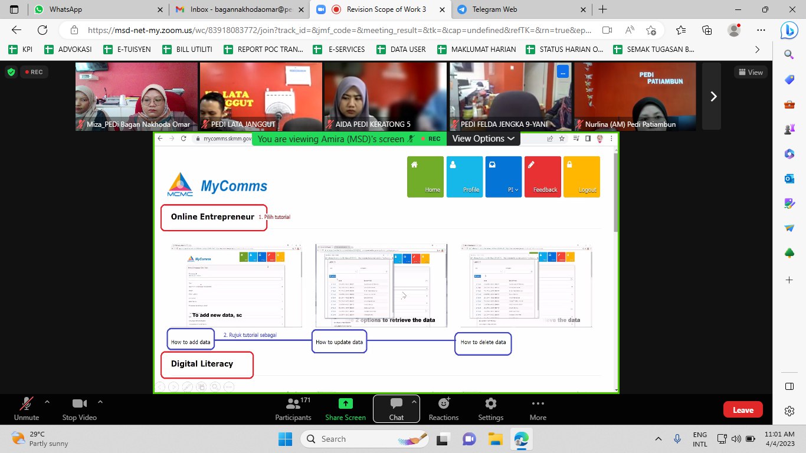Select Nurlina Pedi Patiambun video thumbnail

[635, 97]
